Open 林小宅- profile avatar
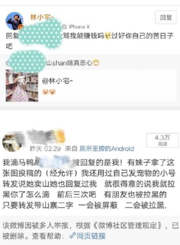This screenshot has width=180, height=245. point(14,21)
